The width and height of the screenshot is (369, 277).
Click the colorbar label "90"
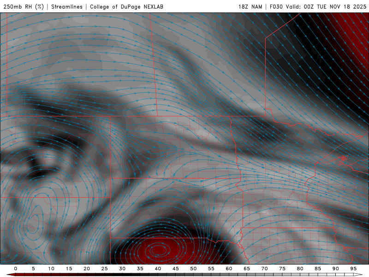pos(335,269)
